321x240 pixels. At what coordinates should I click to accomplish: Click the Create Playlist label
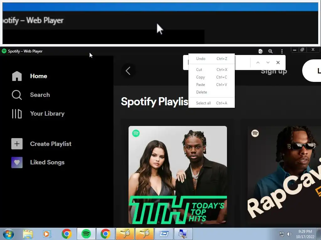point(51,144)
